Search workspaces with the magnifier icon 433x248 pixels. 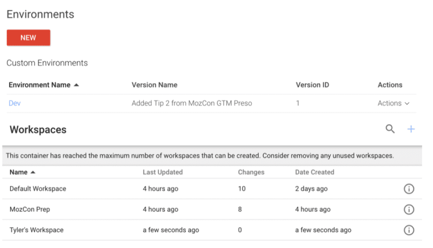point(390,129)
